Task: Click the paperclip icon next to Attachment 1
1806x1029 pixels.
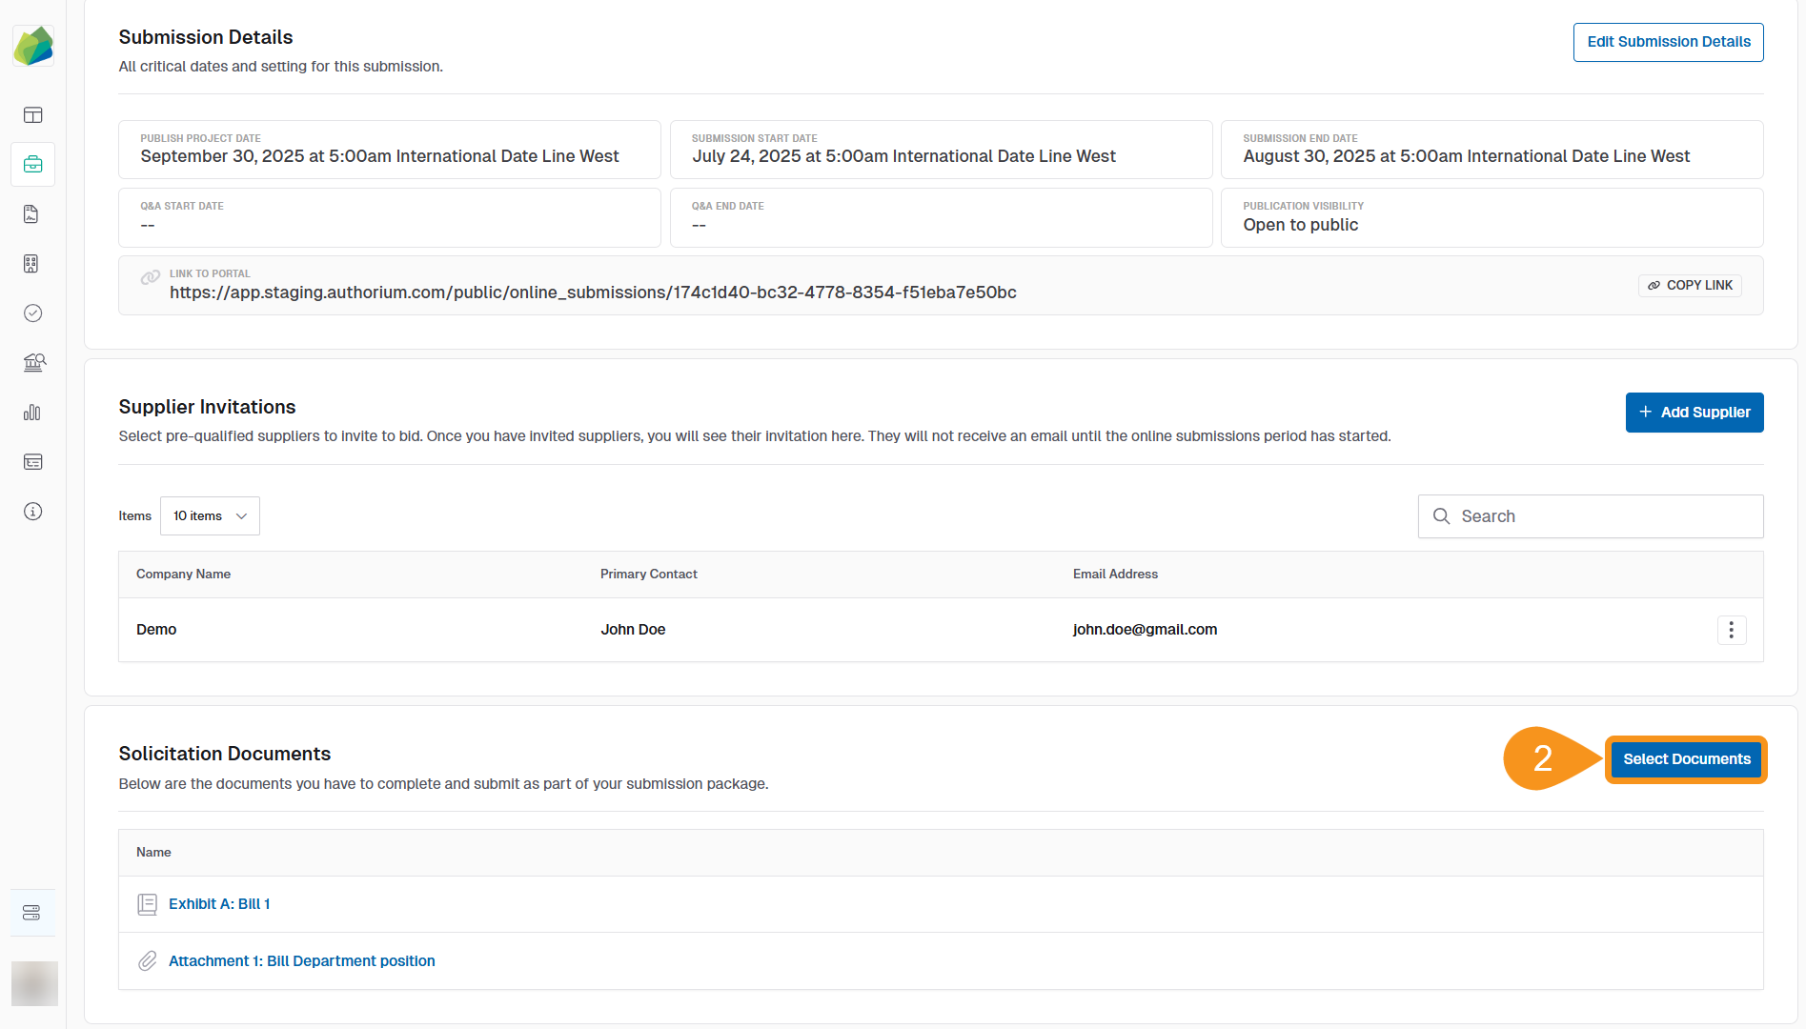Action: [x=147, y=960]
